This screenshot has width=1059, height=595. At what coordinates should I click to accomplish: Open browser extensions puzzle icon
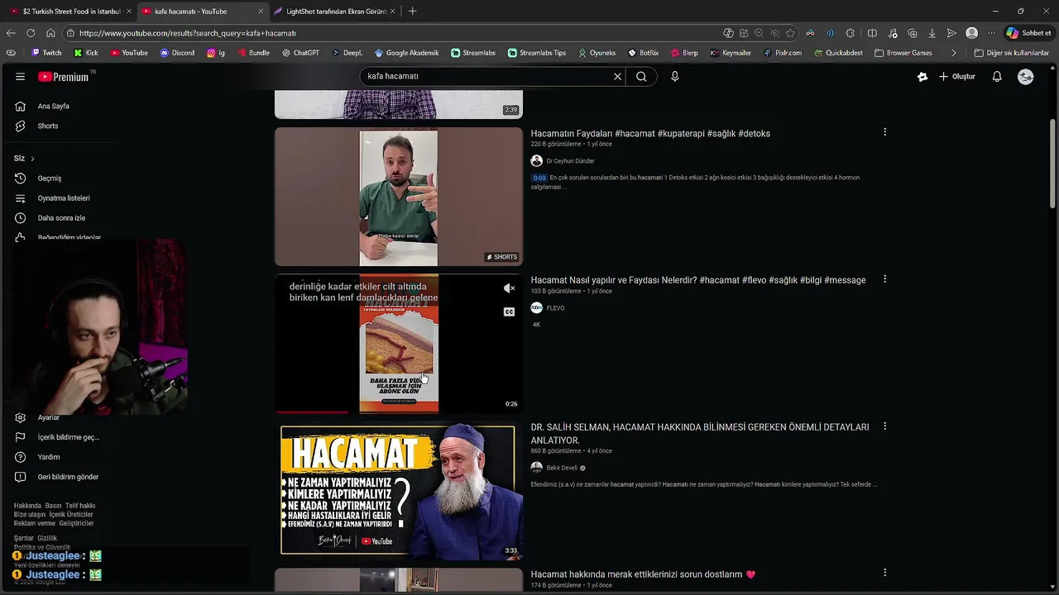coord(851,33)
